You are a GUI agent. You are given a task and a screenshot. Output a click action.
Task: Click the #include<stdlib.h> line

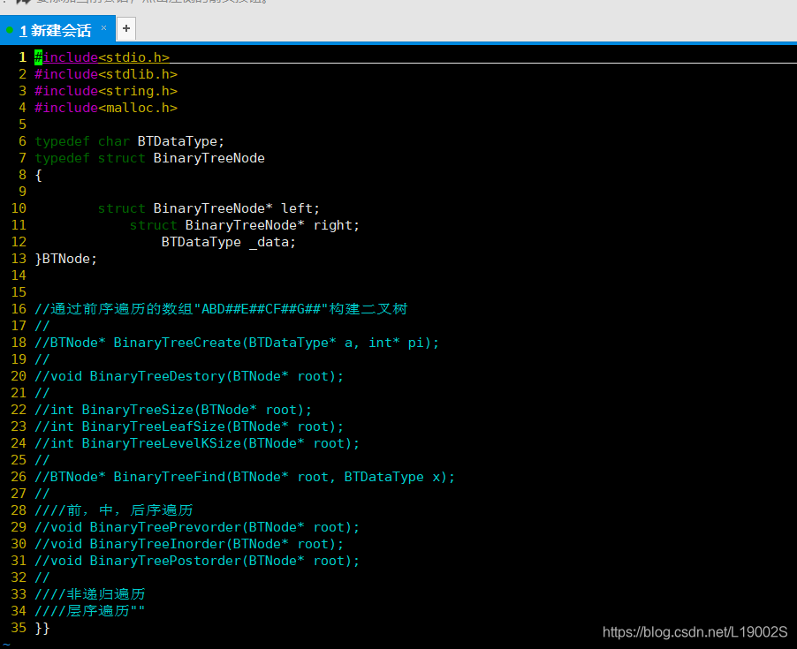106,74
